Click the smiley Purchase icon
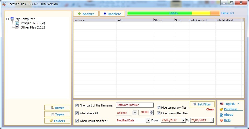 tap(221, 109)
